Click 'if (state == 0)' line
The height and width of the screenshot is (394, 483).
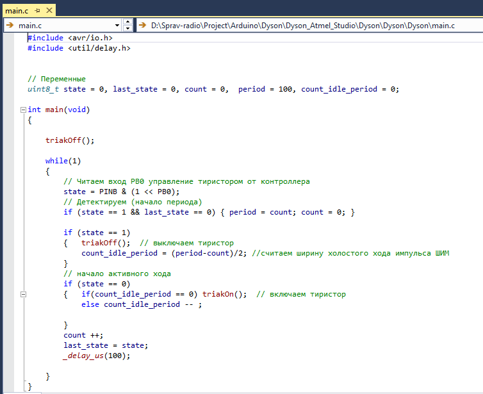click(97, 284)
